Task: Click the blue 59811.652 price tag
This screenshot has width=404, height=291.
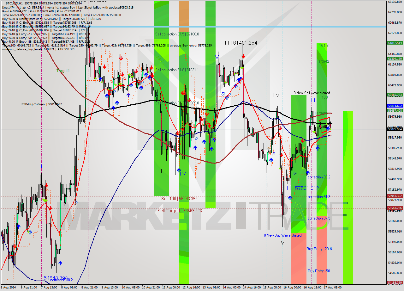Action: point(395,106)
